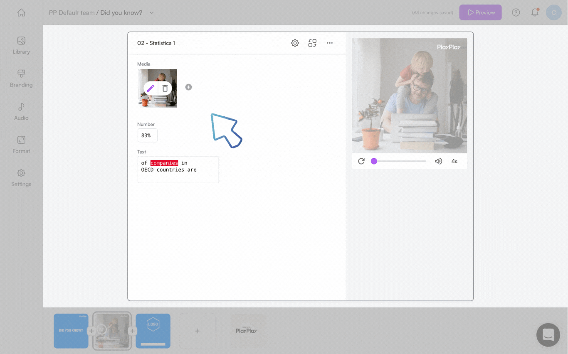Image resolution: width=568 pixels, height=354 pixels.
Task: Open the Did you know? project name dropdown
Action: pyautogui.click(x=152, y=12)
